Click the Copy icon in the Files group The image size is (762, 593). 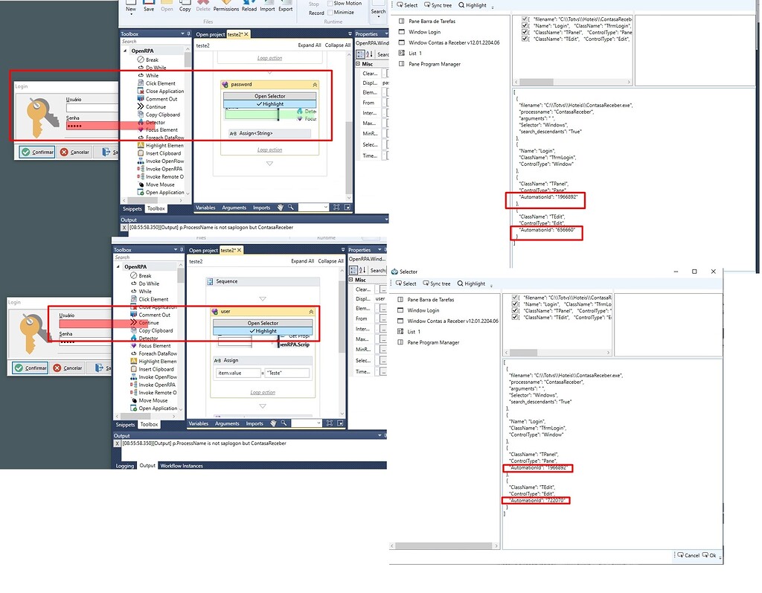tap(185, 6)
